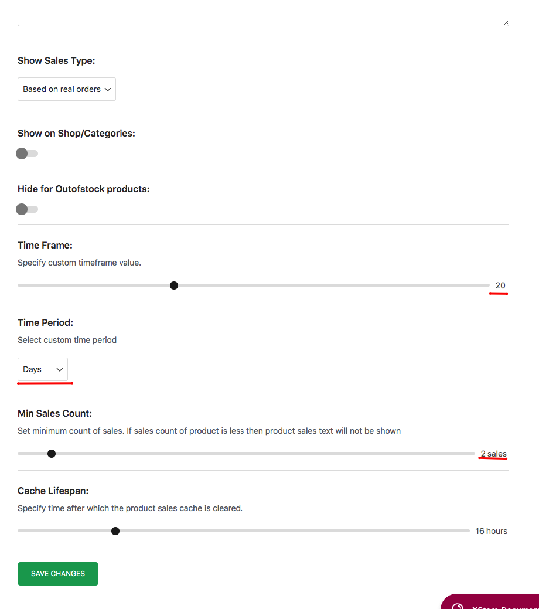The image size is (539, 609).
Task: Click the 'Show Sales Type:' label
Action: tap(56, 60)
